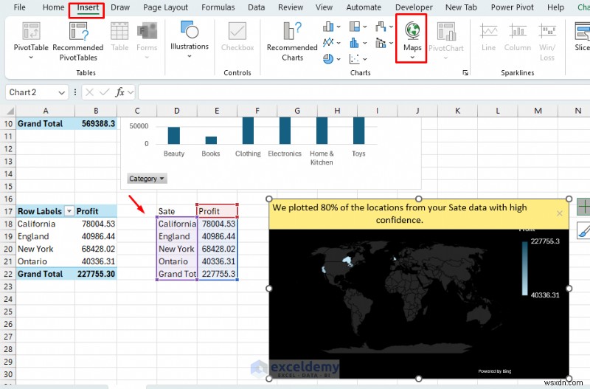The height and width of the screenshot is (389, 590).
Task: Insert a pie or doughnut chart
Action: click(x=328, y=59)
